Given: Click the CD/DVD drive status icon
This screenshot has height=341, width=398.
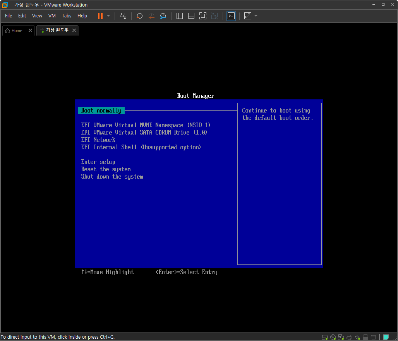Looking at the screenshot, I should tap(333, 337).
